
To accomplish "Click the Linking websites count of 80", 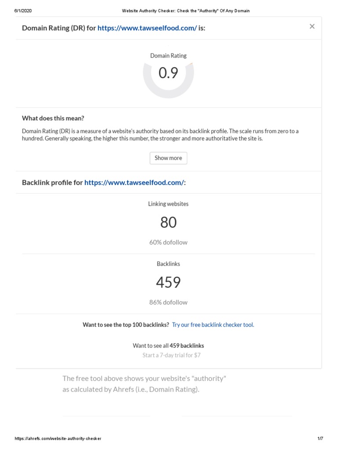I will tap(168, 222).
